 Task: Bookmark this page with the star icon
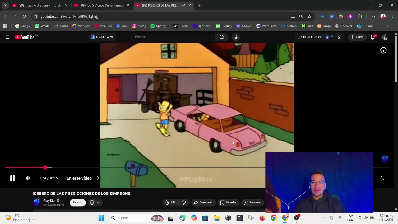[309, 16]
